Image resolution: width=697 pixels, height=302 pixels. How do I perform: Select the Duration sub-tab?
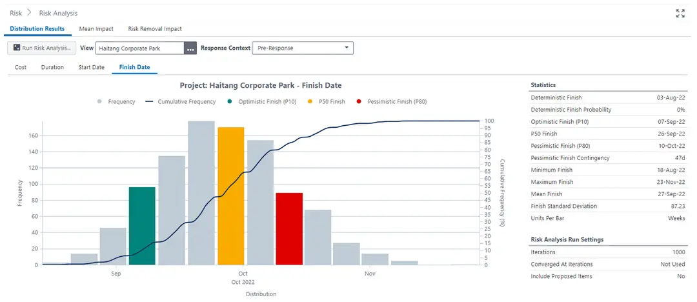[52, 67]
